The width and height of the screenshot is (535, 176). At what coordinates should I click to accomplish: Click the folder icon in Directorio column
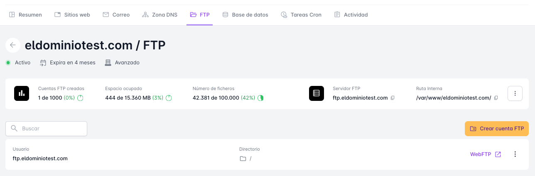point(243,159)
